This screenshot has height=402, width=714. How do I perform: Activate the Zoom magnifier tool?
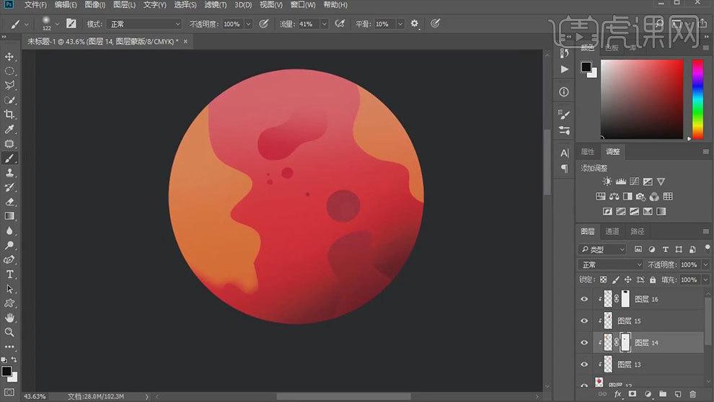(x=10, y=332)
